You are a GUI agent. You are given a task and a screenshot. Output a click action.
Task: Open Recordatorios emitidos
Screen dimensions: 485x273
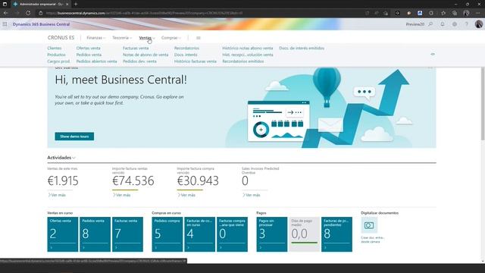point(243,61)
